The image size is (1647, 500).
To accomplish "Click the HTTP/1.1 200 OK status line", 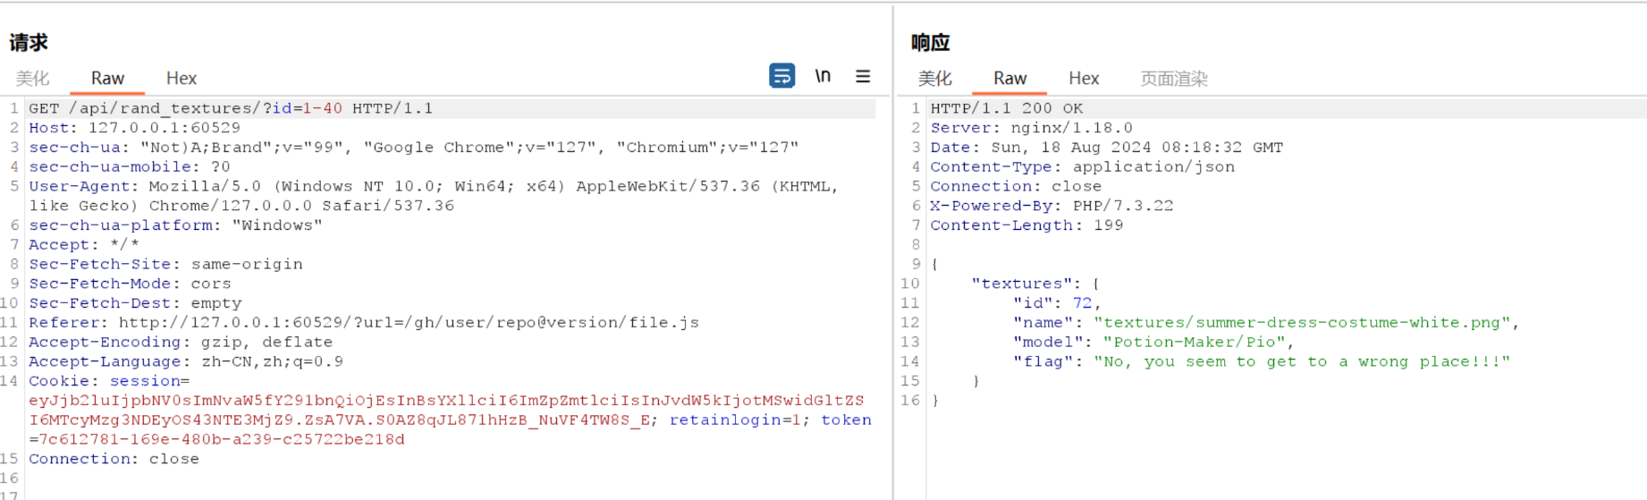I will tap(1006, 108).
